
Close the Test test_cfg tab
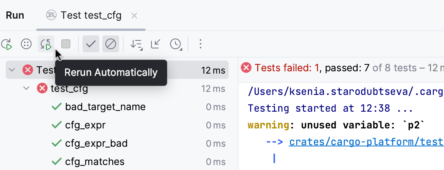point(134,16)
